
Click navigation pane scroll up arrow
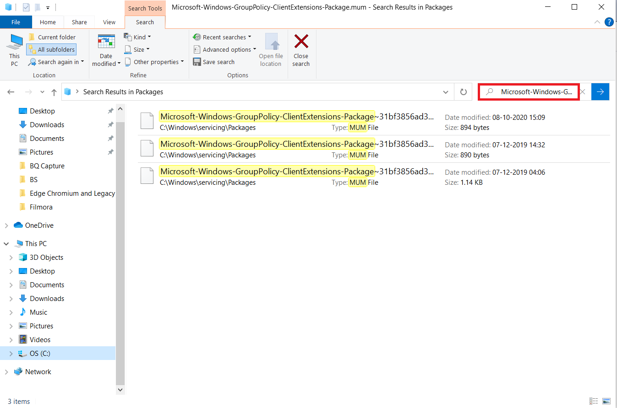[120, 109]
